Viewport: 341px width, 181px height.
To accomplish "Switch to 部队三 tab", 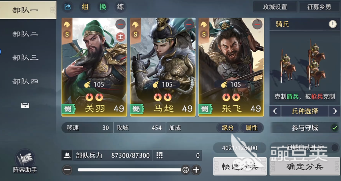I will (x=25, y=57).
